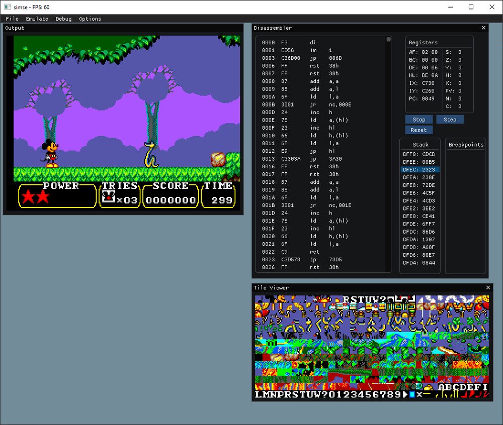Click the HL register value DE 0A
Screen dimensions: 503x425
(x=430, y=75)
